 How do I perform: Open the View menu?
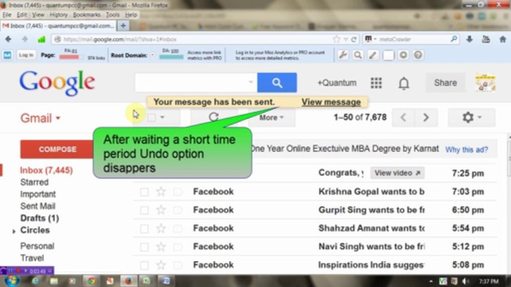38,15
